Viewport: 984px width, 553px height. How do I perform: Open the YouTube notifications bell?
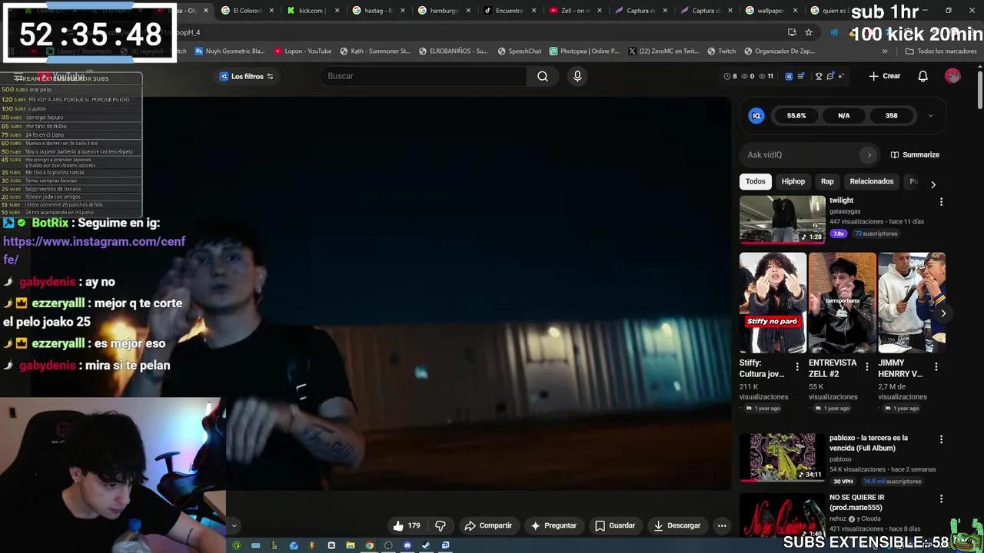click(923, 75)
